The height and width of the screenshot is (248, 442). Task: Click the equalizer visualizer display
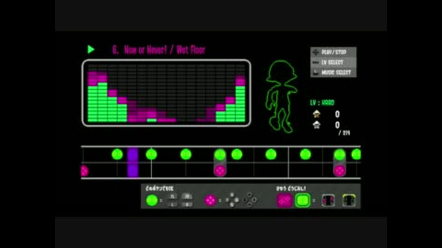coord(166,93)
